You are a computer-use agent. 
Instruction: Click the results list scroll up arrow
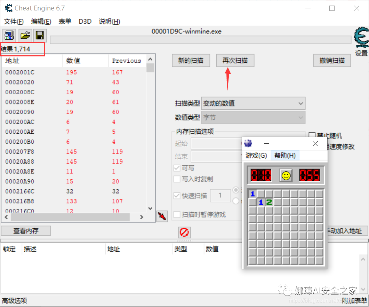pyautogui.click(x=150, y=59)
